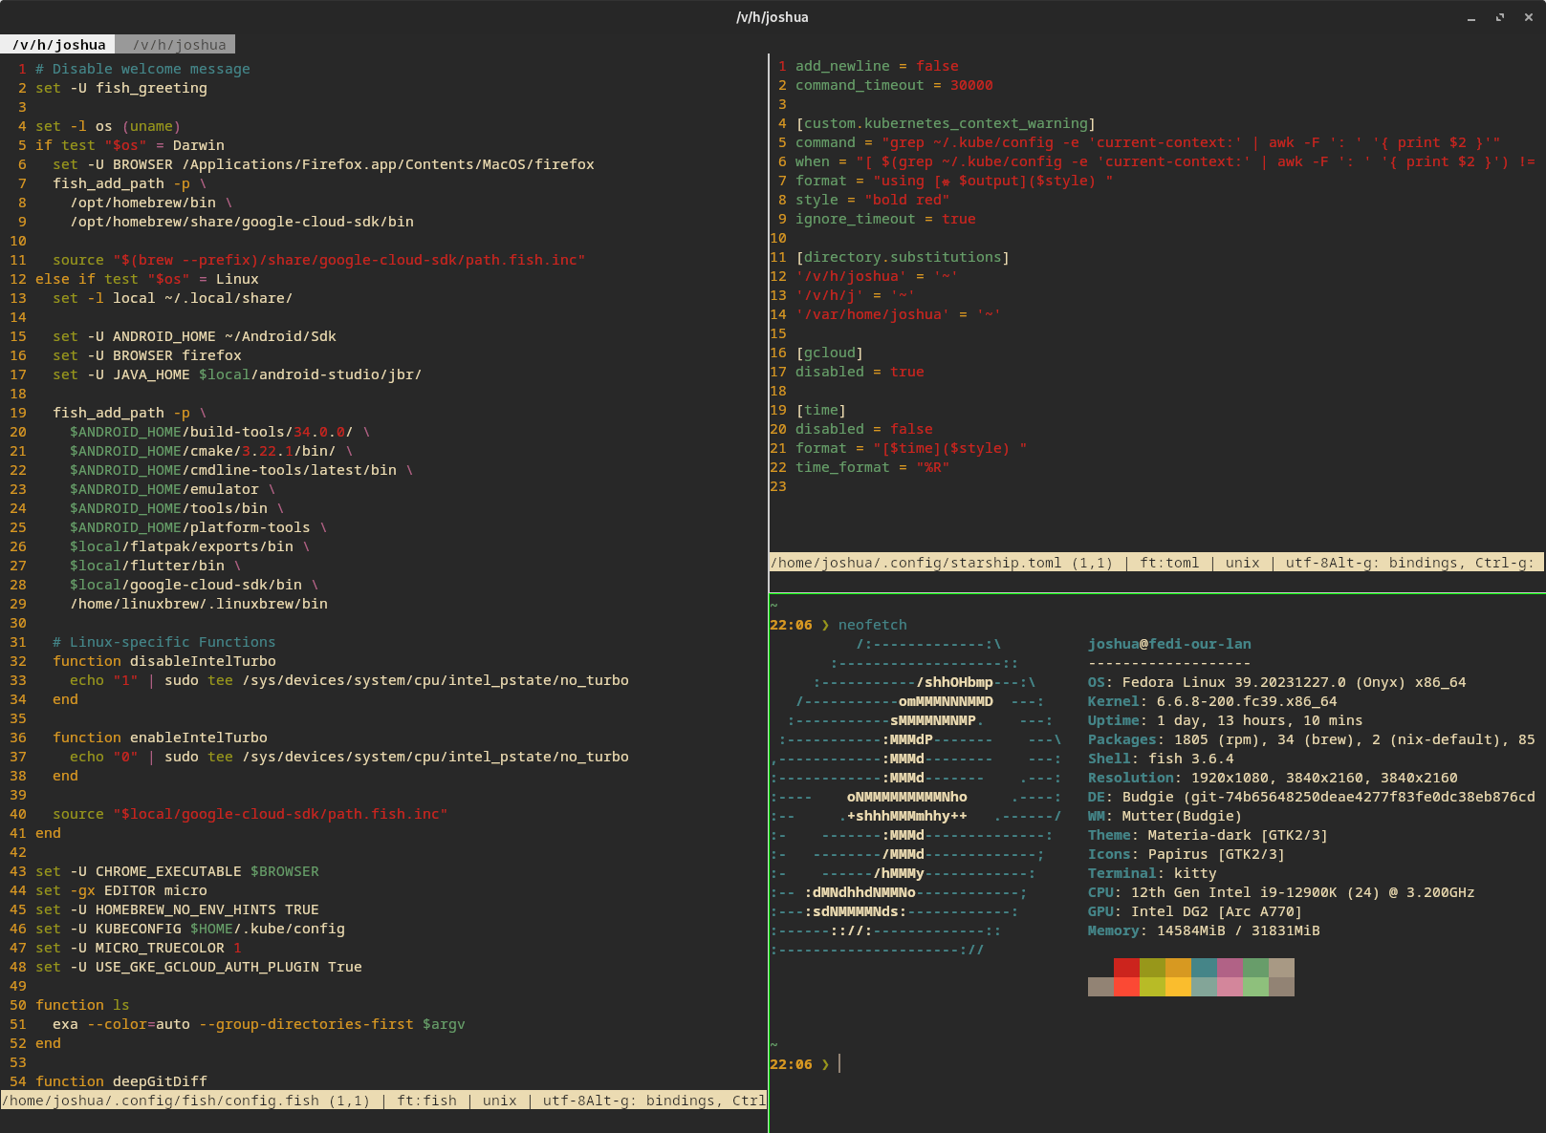This screenshot has height=1133, width=1546.
Task: Select the bright yellow swatch in lower palette row
Action: click(x=1178, y=987)
